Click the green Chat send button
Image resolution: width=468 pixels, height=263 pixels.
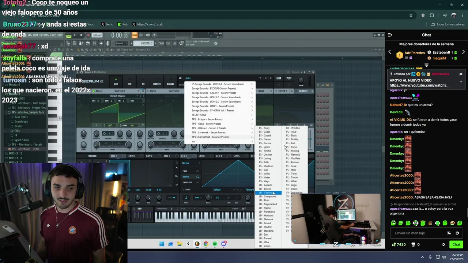pyautogui.click(x=456, y=244)
